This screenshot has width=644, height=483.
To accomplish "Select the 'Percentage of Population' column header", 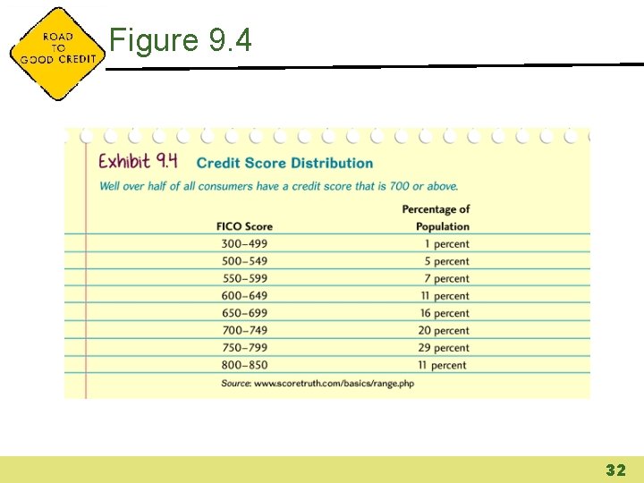I will (x=436, y=217).
